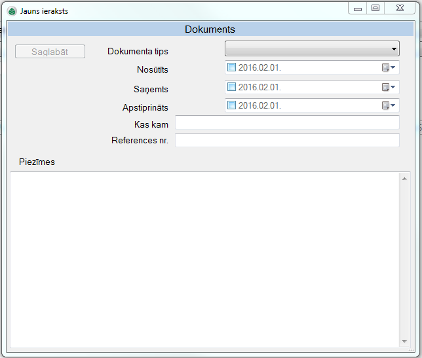This screenshot has height=358, width=422.
Task: Check the Apstiprināts date checkbox
Action: (231, 105)
